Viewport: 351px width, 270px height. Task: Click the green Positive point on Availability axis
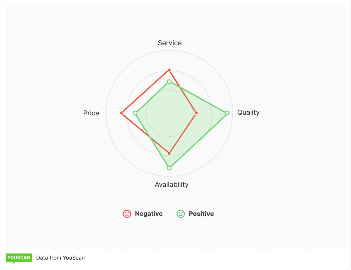(169, 168)
